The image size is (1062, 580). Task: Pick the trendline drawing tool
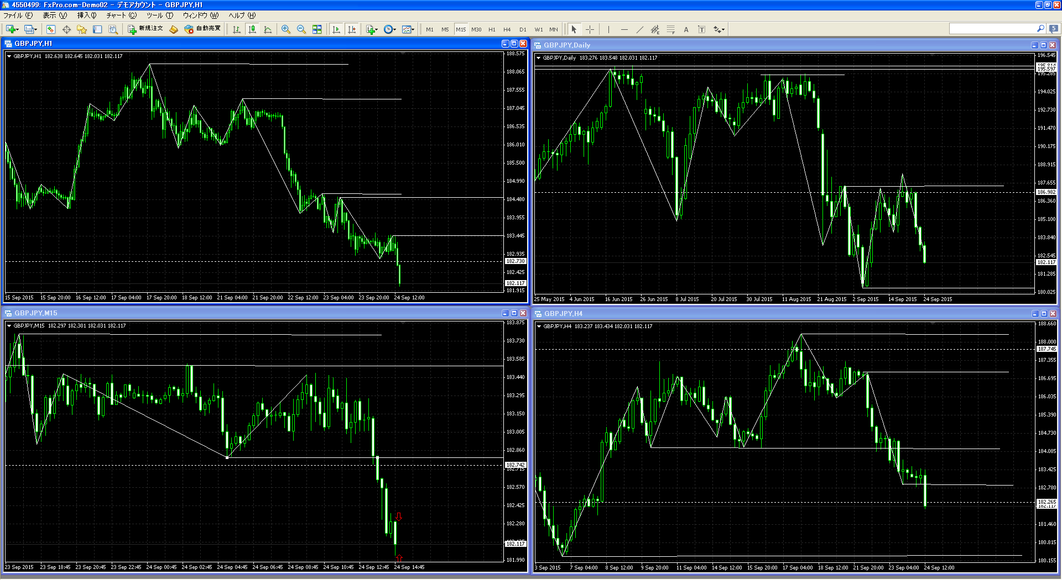[640, 29]
